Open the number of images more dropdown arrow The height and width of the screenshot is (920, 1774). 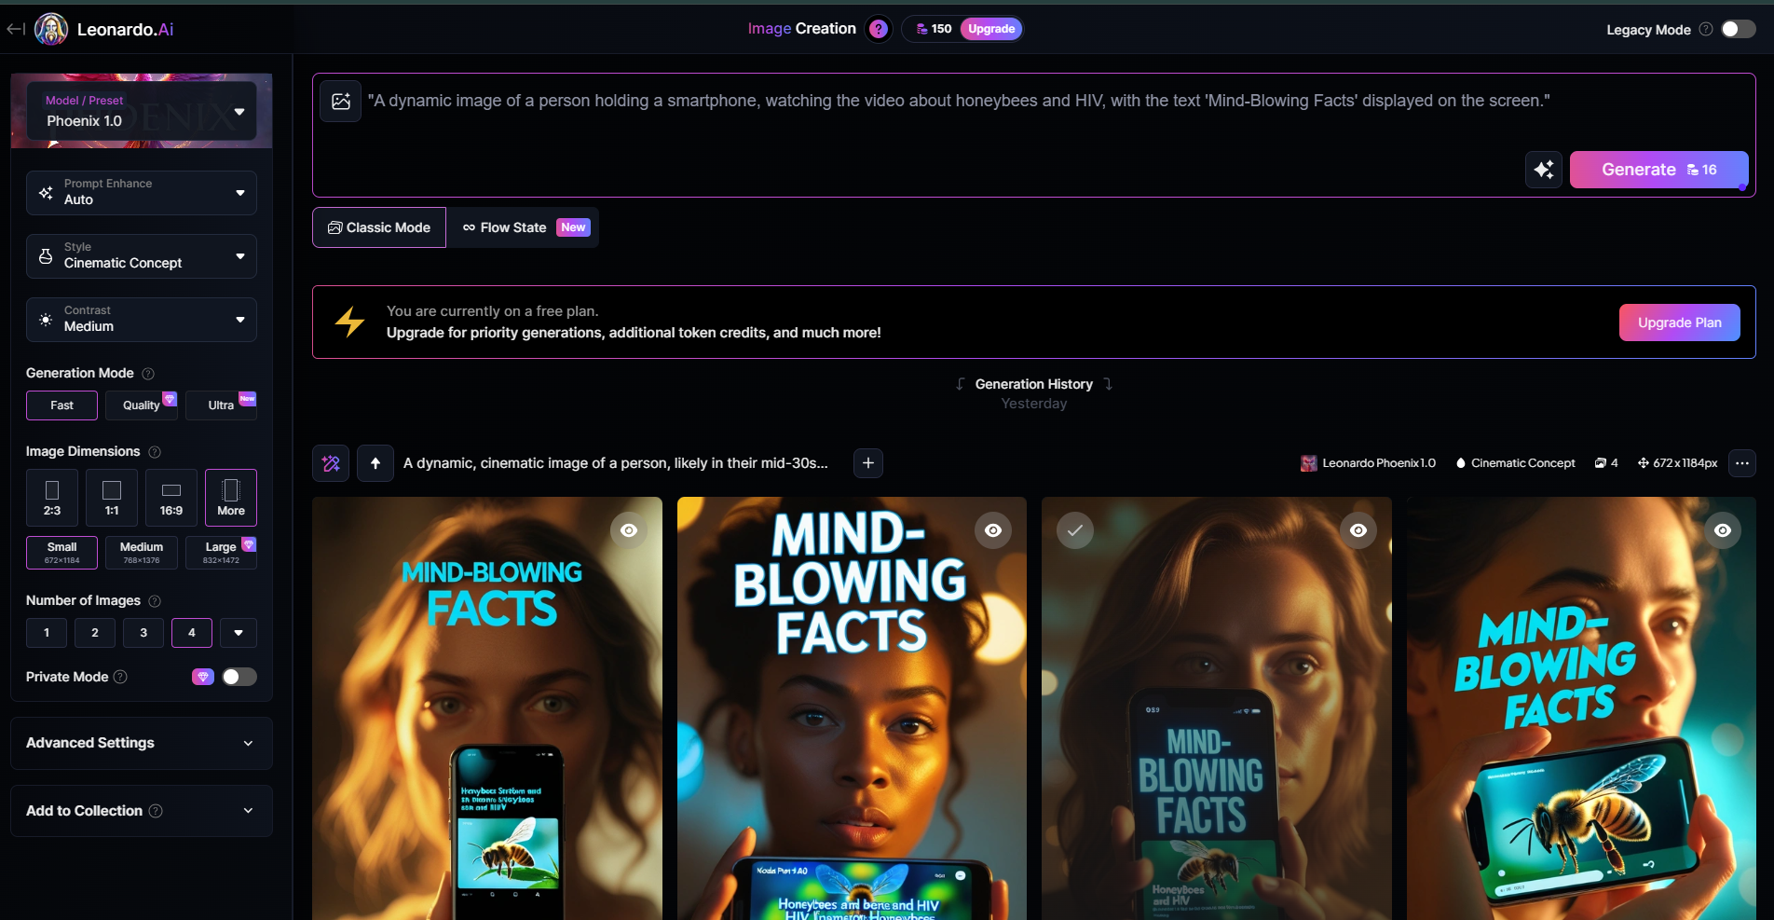(239, 633)
